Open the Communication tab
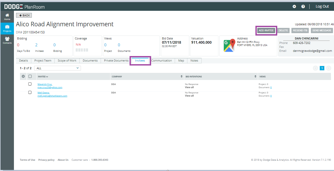This screenshot has height=171, width=334. click(x=161, y=61)
